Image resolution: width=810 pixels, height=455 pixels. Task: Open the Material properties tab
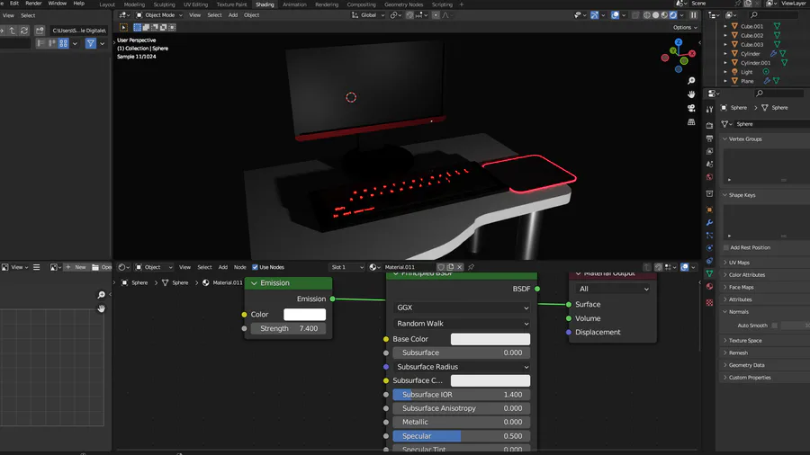(x=709, y=287)
